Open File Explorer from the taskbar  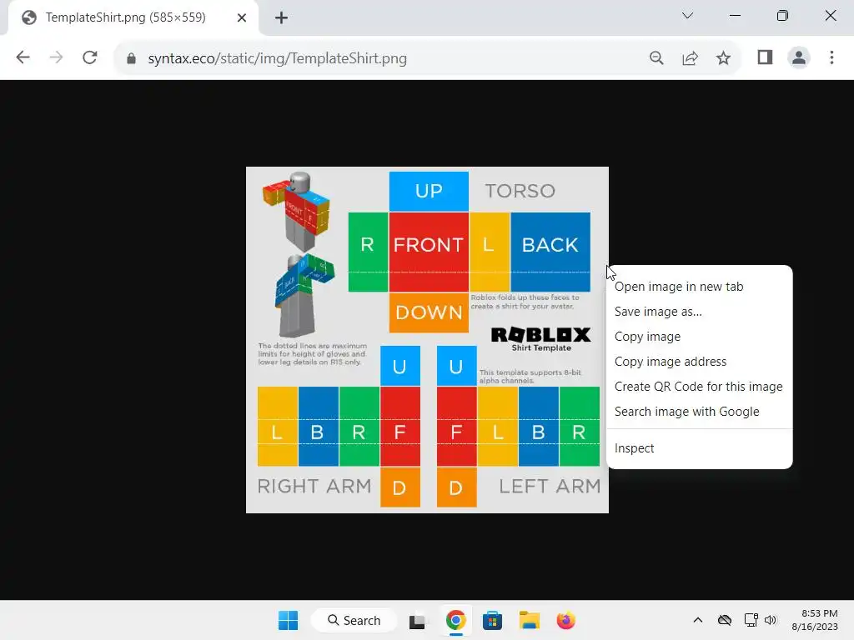point(530,620)
